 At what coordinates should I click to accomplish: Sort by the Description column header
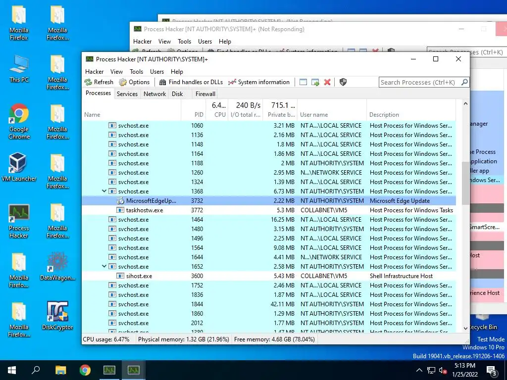pyautogui.click(x=411, y=115)
